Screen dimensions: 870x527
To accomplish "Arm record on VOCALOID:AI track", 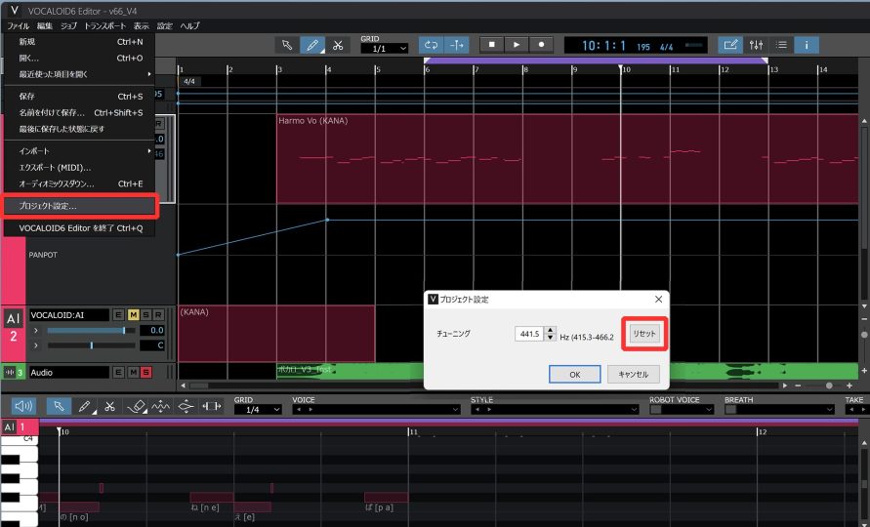I will click(159, 315).
